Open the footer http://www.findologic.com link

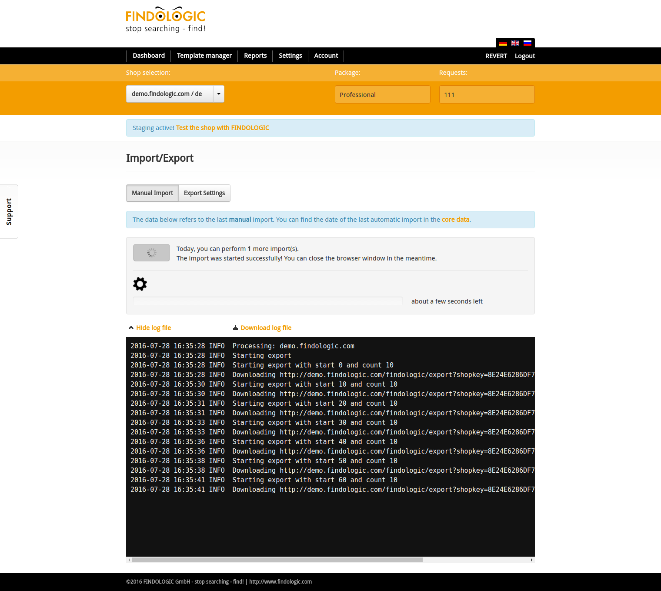click(x=280, y=582)
